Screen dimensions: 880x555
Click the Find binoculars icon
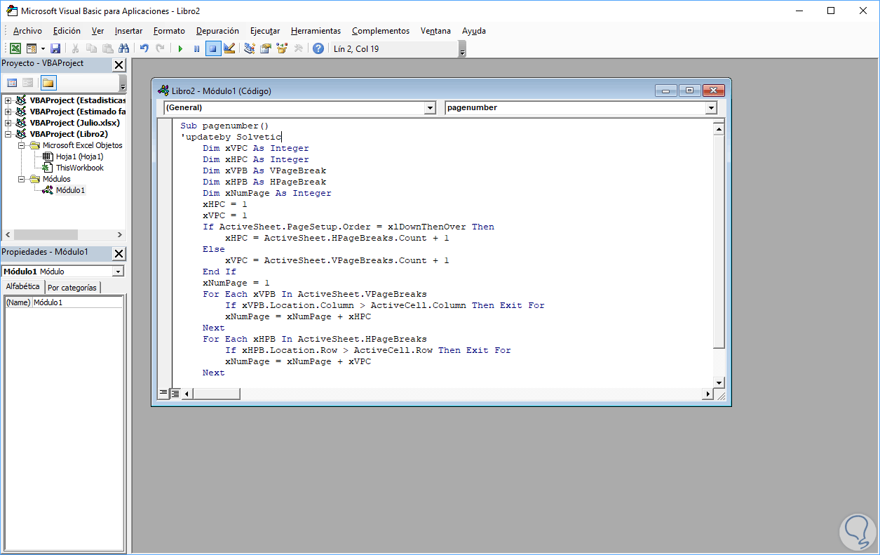tap(124, 48)
